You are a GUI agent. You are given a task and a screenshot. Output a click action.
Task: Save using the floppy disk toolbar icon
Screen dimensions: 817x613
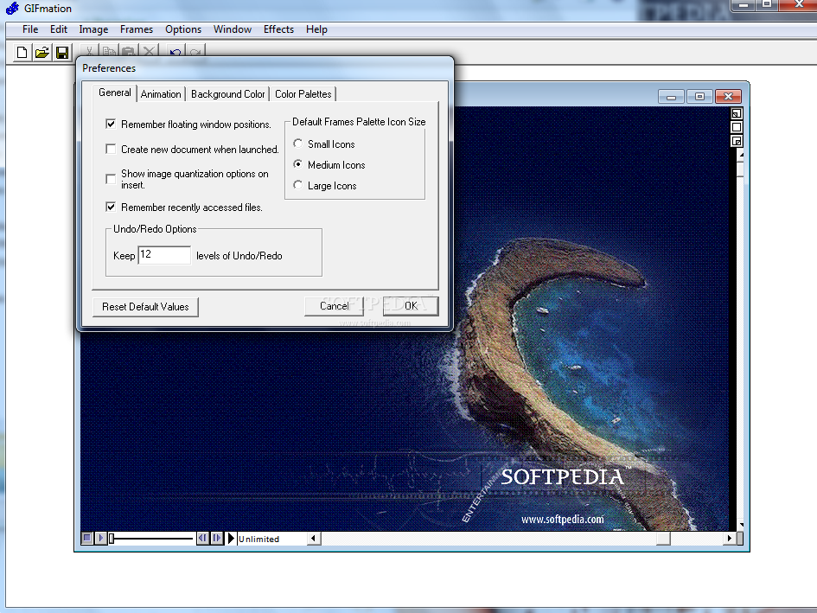(62, 53)
